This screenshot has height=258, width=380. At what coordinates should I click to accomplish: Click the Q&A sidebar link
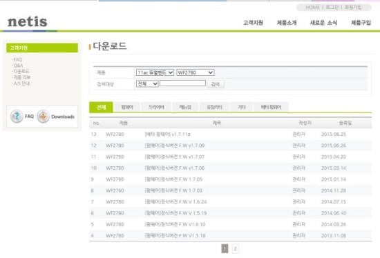[18, 66]
